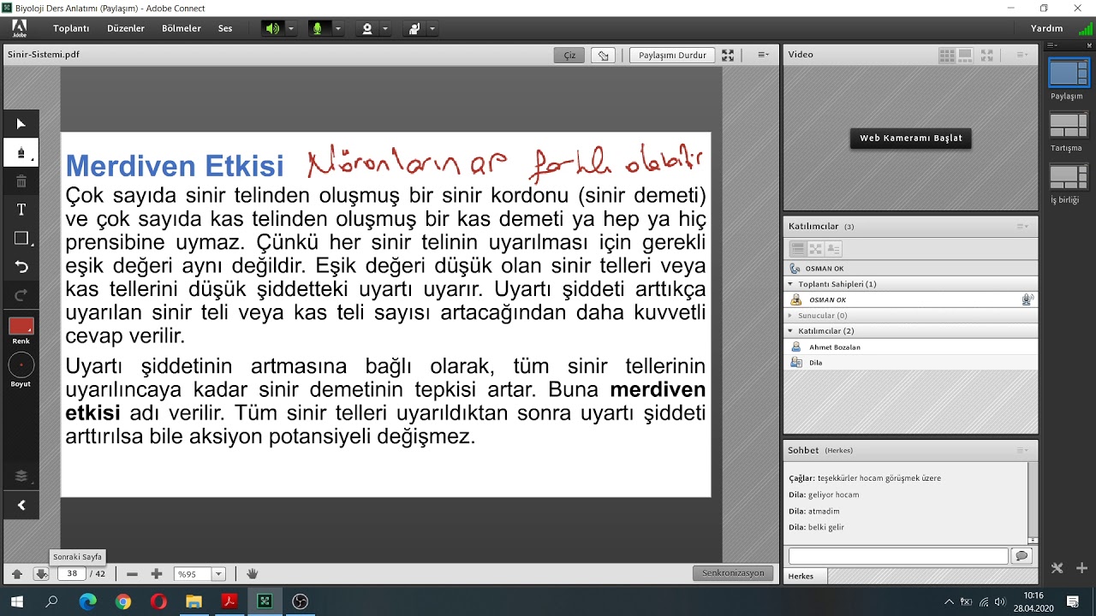Open the Yardım help menu

pos(1046,28)
